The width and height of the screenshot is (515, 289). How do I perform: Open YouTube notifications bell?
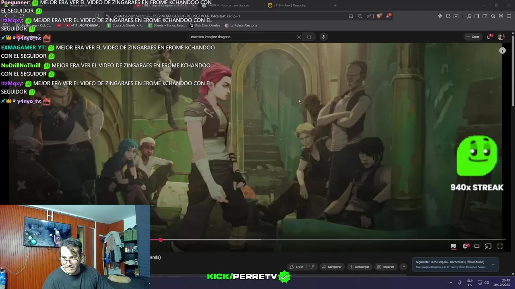(x=489, y=37)
